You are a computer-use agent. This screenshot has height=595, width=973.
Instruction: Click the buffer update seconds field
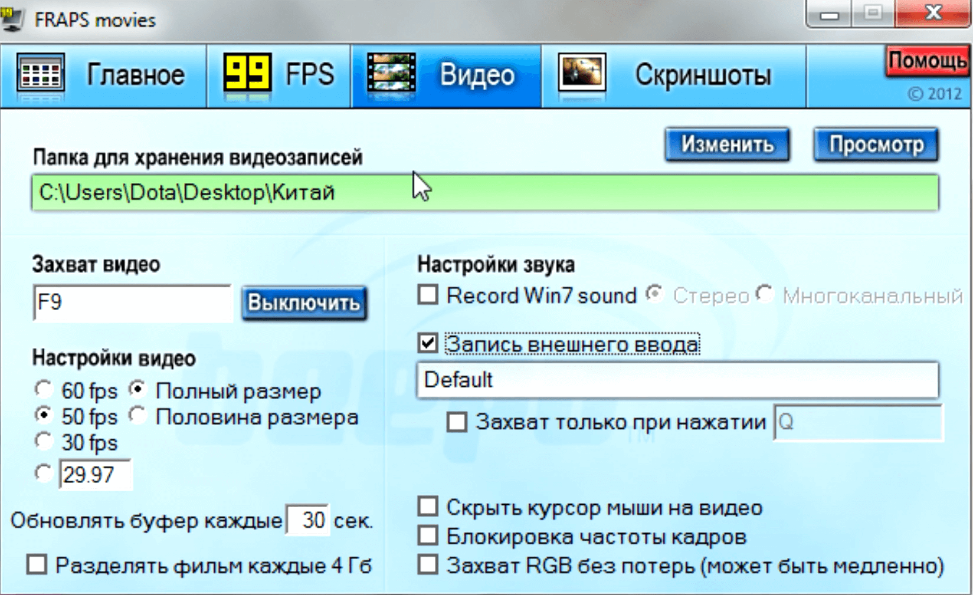click(x=307, y=520)
